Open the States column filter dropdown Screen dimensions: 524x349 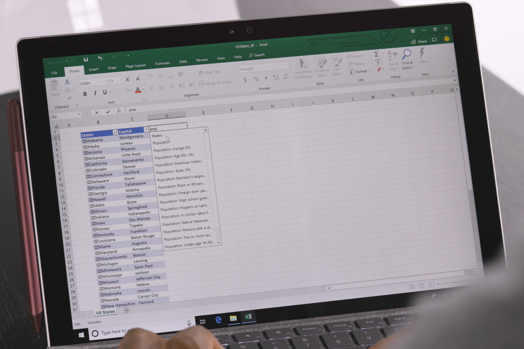click(x=115, y=132)
